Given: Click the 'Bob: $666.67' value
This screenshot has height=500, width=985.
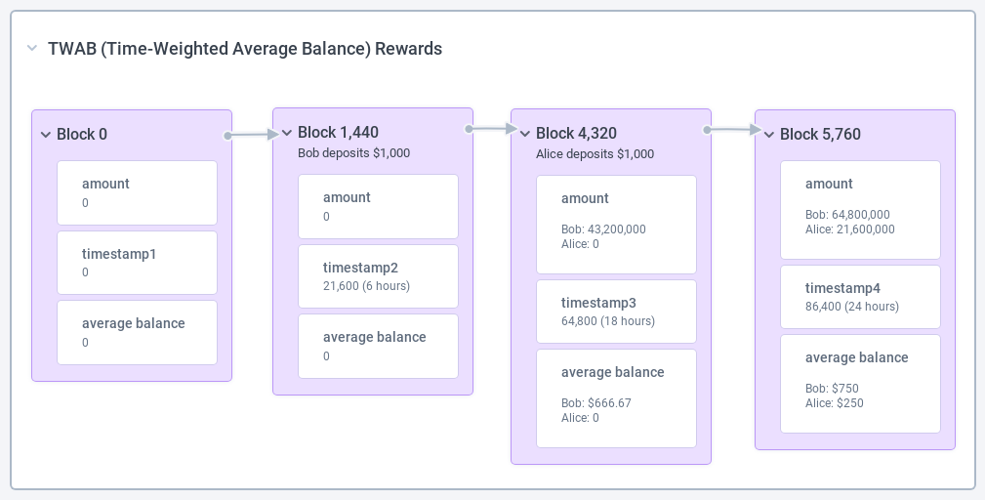Looking at the screenshot, I should point(596,403).
